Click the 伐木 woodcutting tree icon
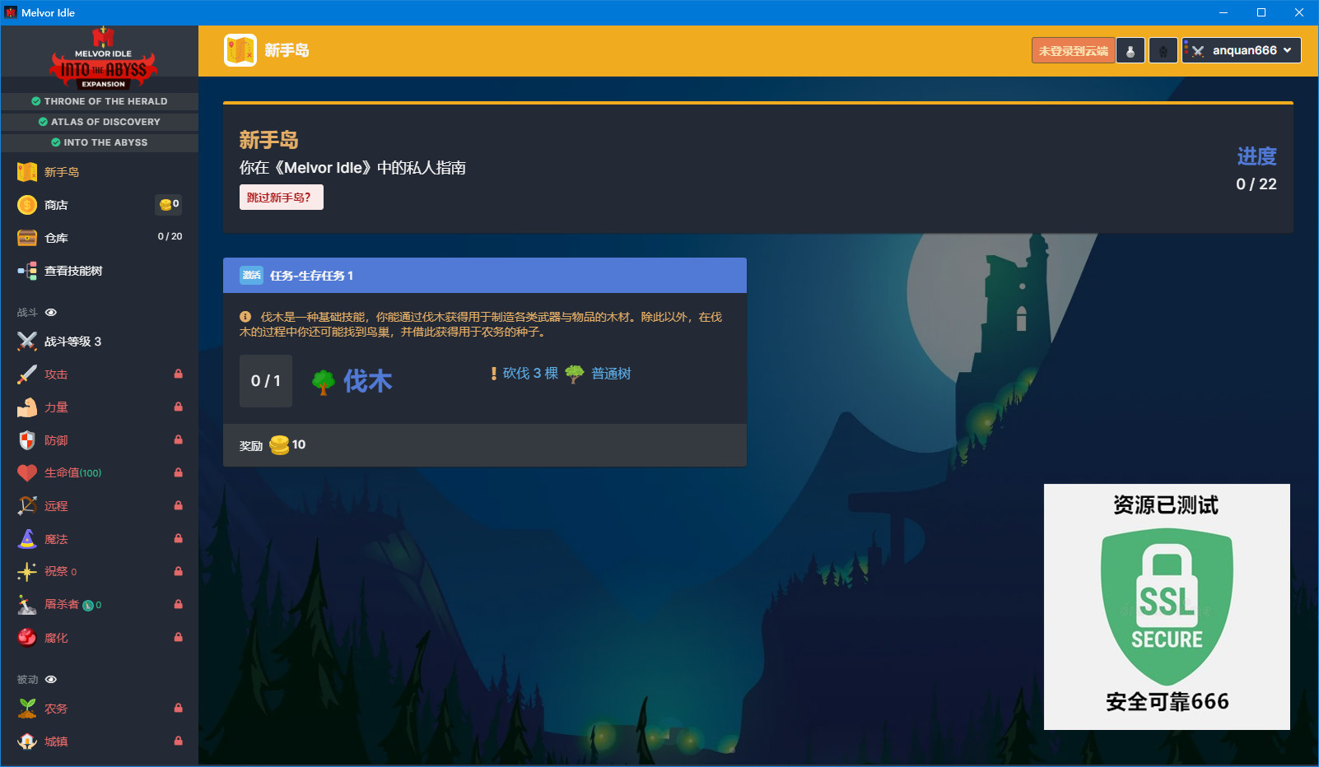 pyautogui.click(x=324, y=382)
